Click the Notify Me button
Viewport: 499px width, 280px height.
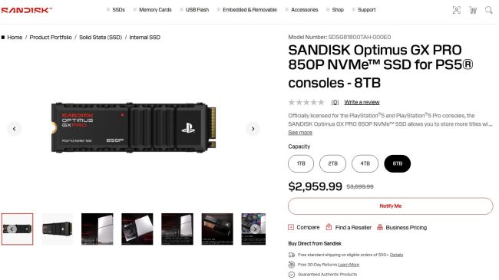click(x=391, y=206)
